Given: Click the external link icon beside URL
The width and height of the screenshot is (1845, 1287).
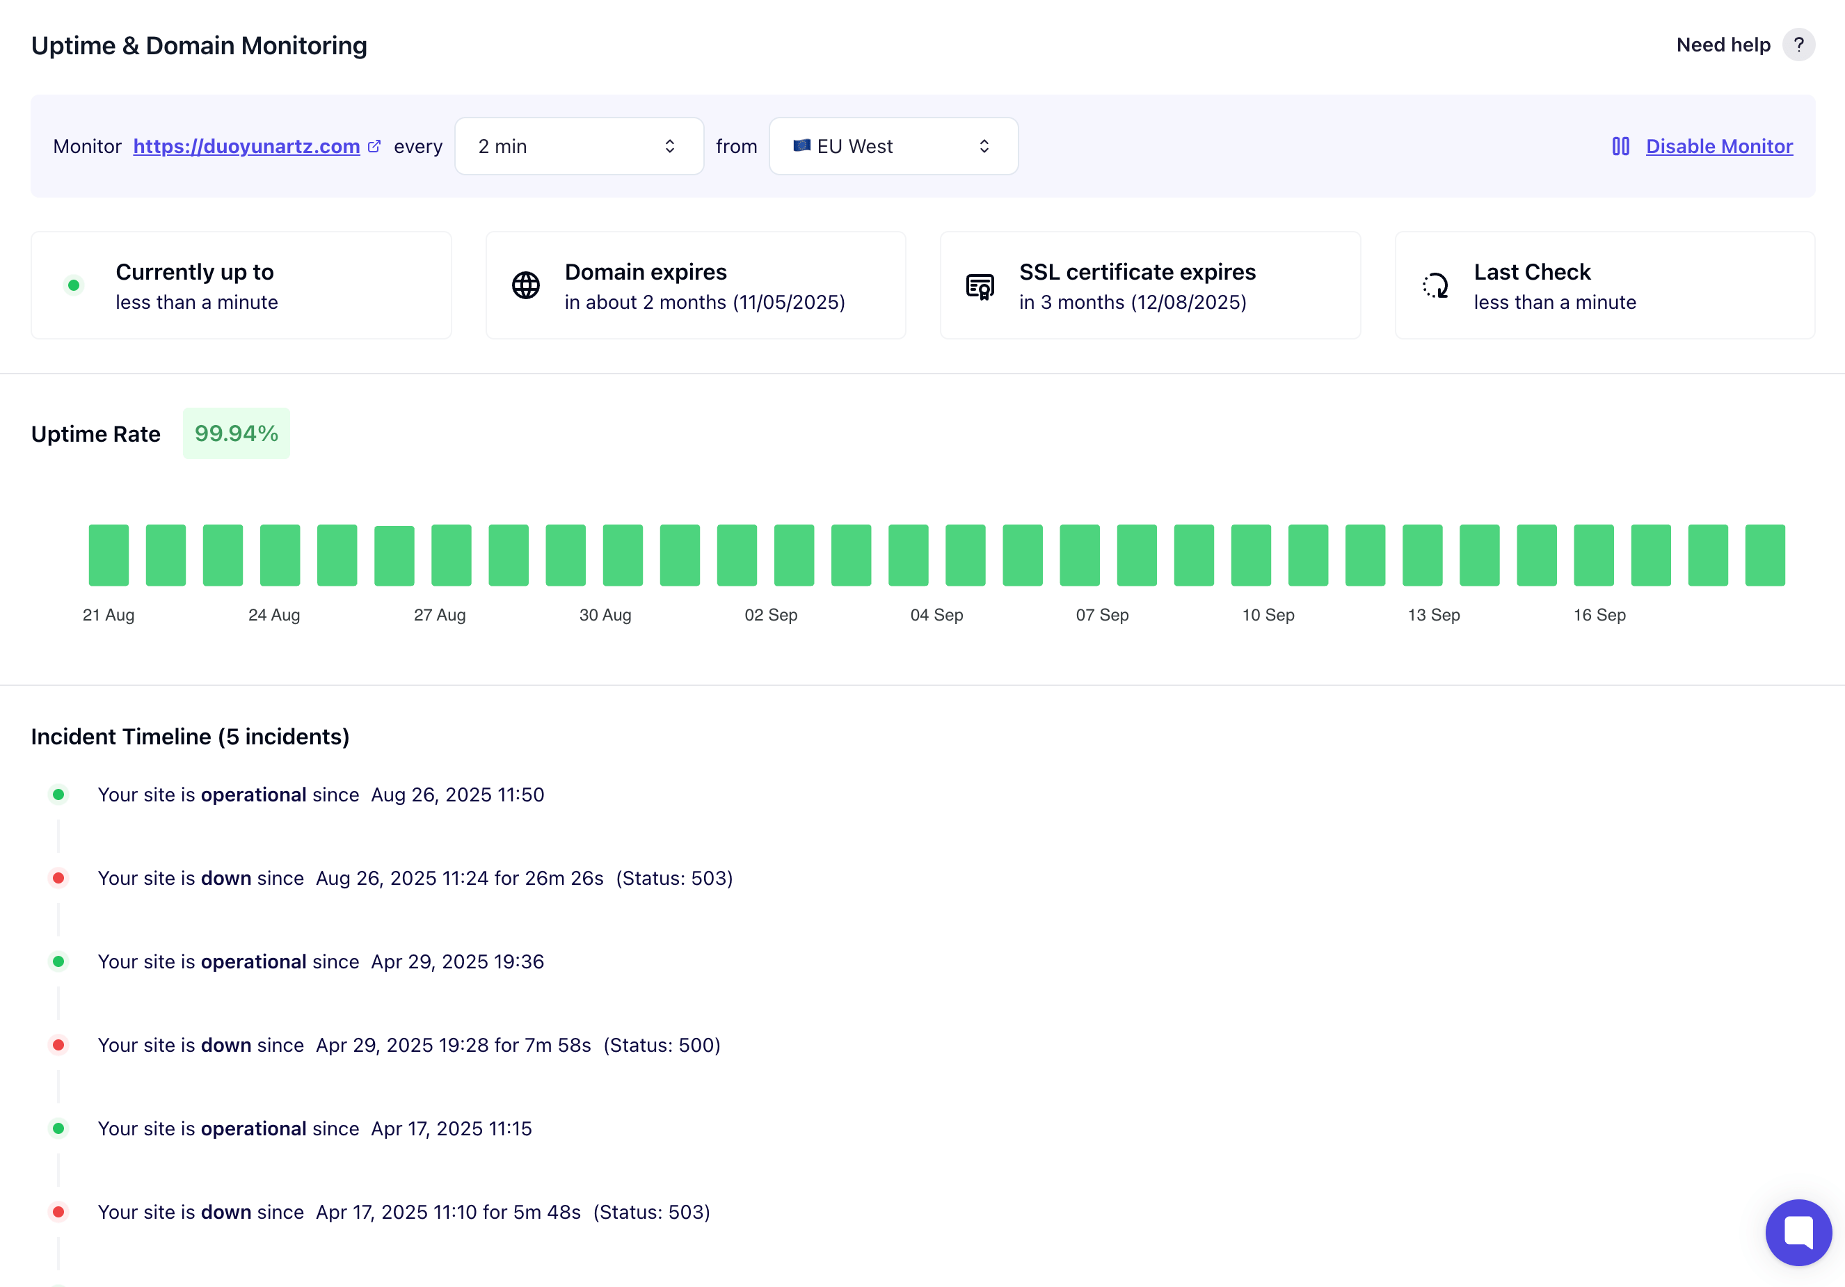Looking at the screenshot, I should click(x=374, y=146).
